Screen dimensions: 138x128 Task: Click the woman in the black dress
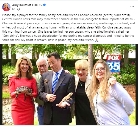pos(82,92)
